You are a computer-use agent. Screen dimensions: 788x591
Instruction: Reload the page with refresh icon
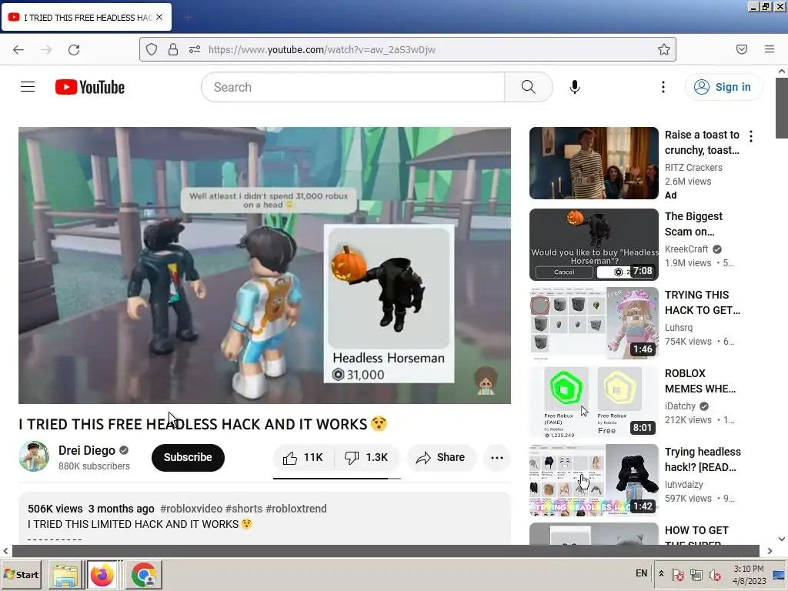pyautogui.click(x=74, y=49)
